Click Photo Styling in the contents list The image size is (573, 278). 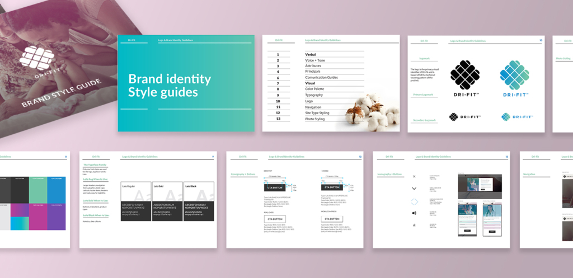click(x=315, y=119)
